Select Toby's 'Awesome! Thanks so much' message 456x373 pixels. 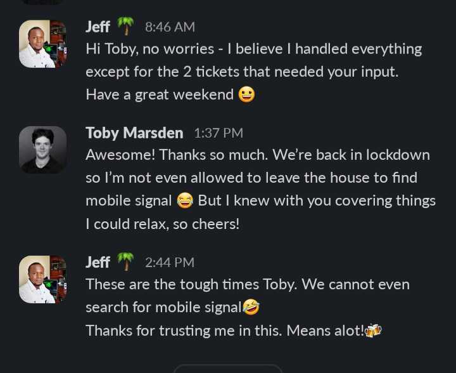(x=260, y=189)
